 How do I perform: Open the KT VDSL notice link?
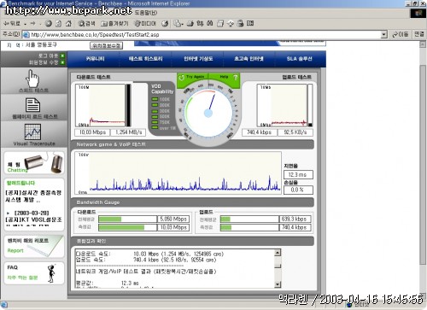[33, 219]
